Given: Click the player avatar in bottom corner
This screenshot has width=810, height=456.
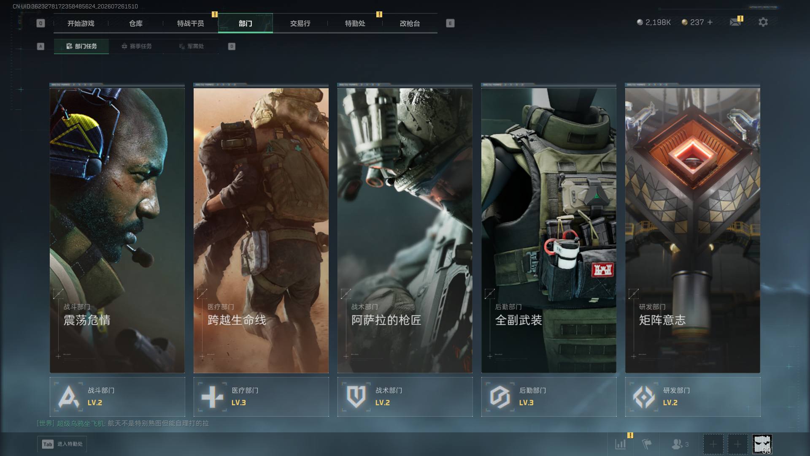Looking at the screenshot, I should tap(762, 444).
